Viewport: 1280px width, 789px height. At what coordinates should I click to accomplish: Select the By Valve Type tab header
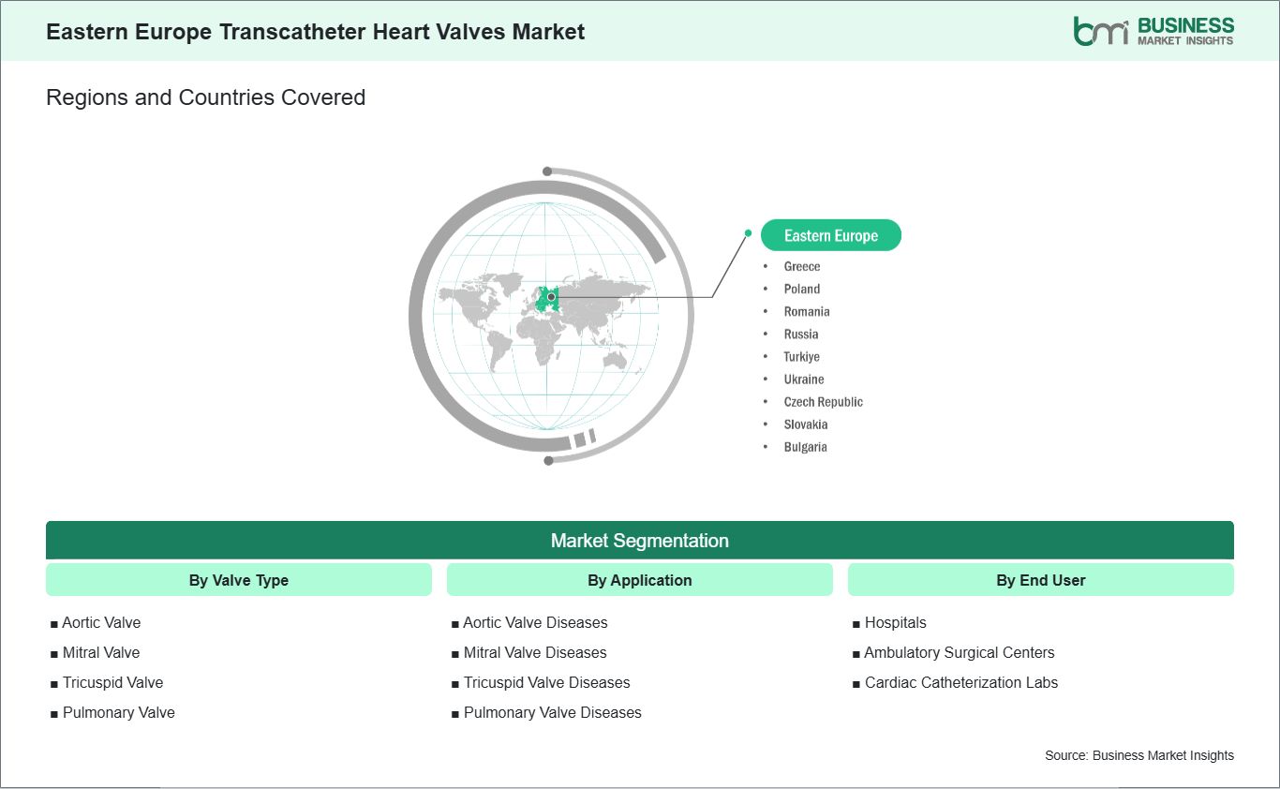pyautogui.click(x=239, y=580)
